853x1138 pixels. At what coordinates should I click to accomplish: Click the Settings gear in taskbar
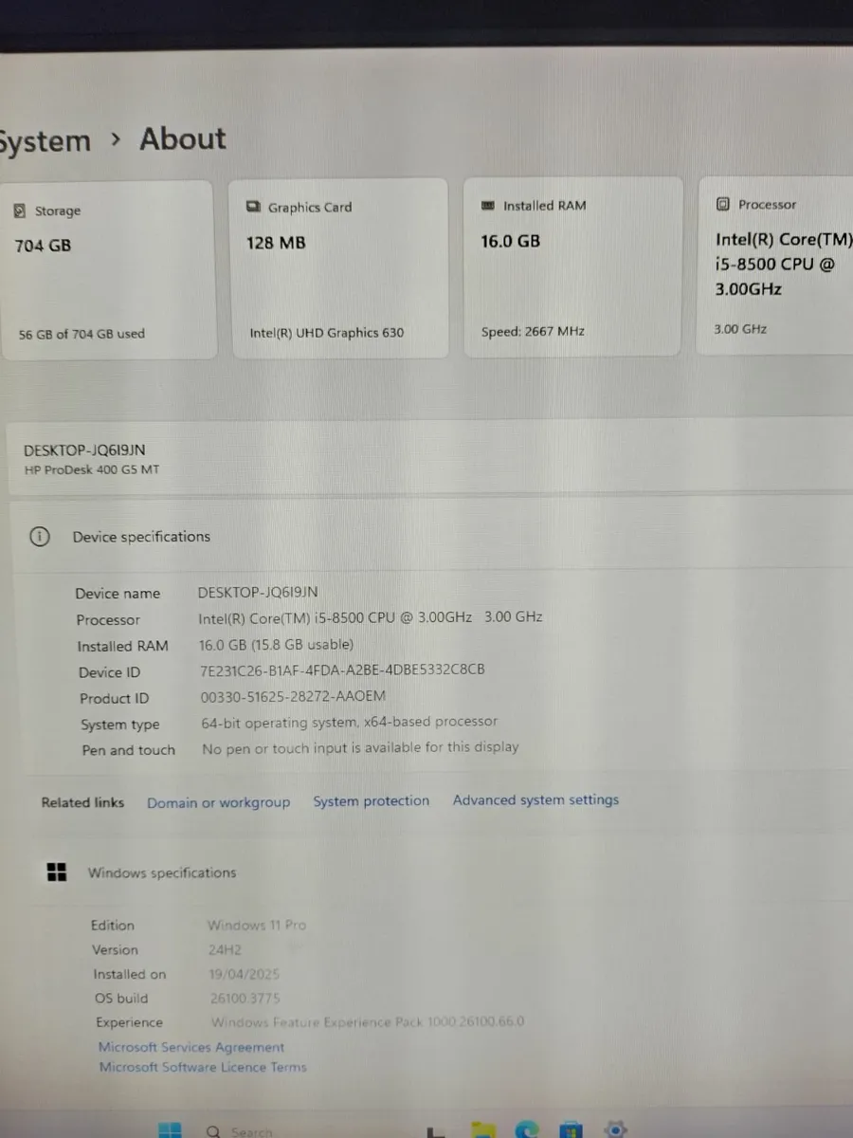(x=616, y=1129)
